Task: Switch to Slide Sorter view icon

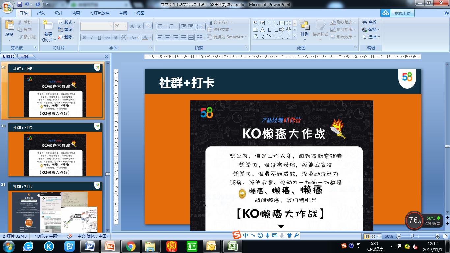Action: coord(373,236)
